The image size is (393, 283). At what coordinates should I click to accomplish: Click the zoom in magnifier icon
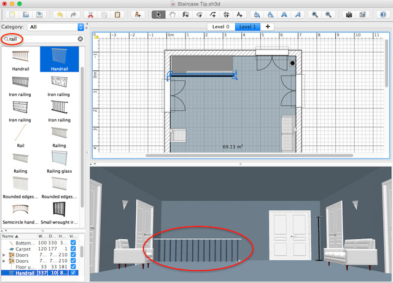pos(315,14)
